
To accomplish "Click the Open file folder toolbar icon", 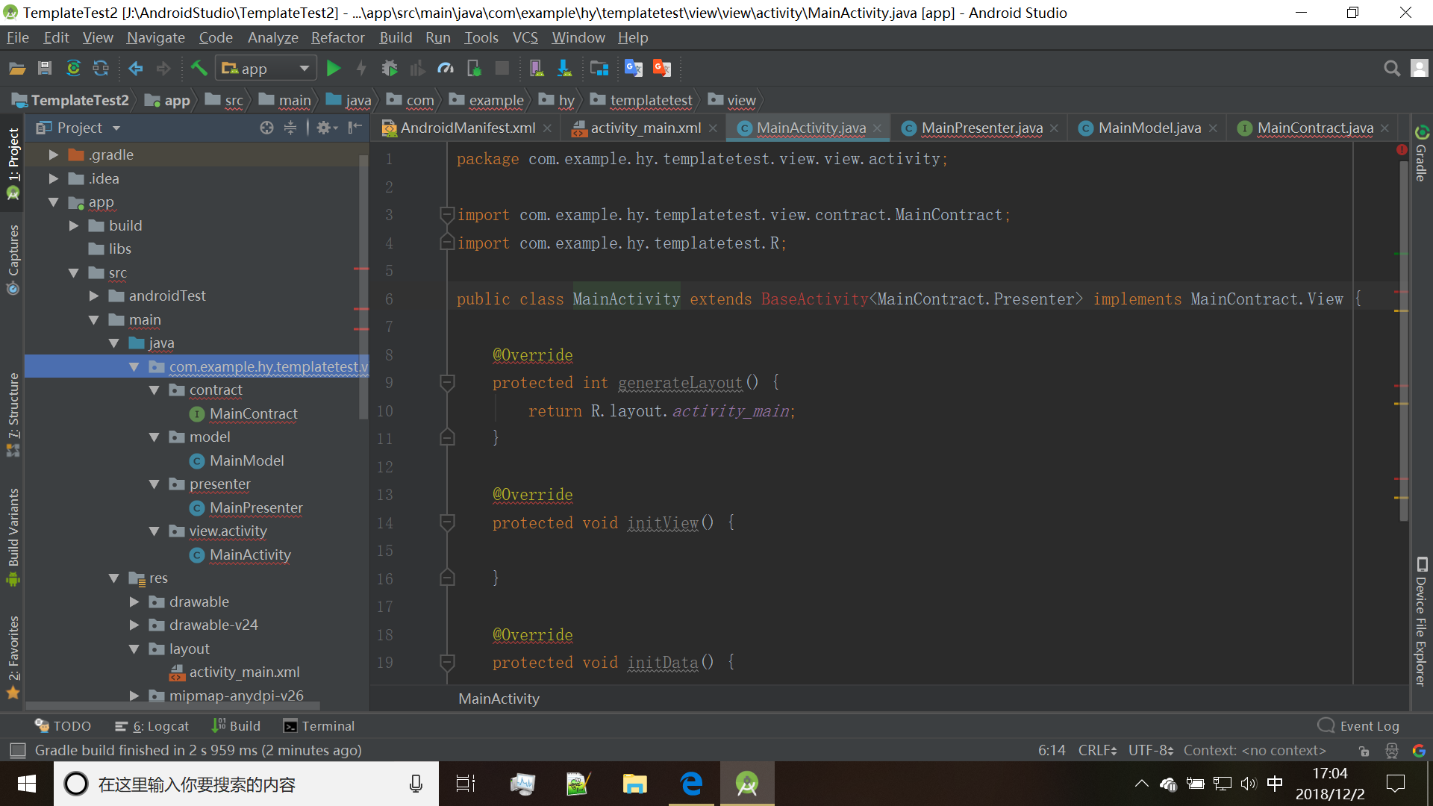I will (17, 69).
